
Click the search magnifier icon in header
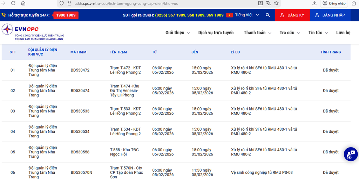(x=268, y=15)
